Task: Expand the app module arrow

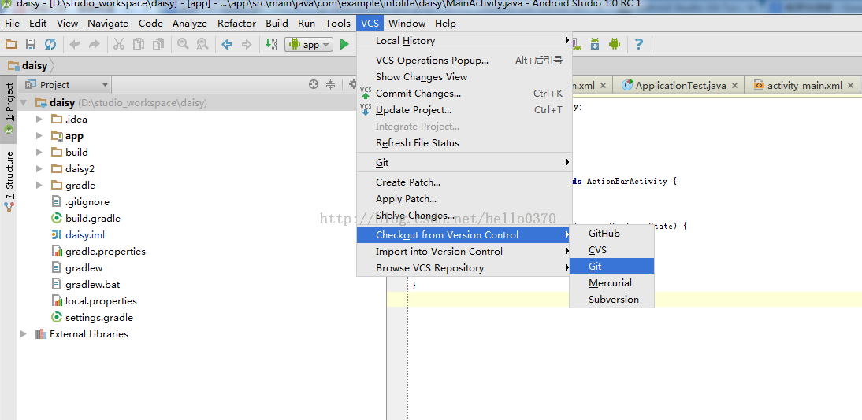Action: (x=39, y=135)
